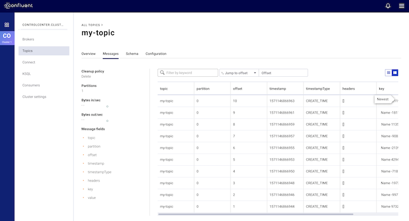409x221 pixels.
Task: Select the CO Cluster 1 tile
Action: click(x=7, y=38)
